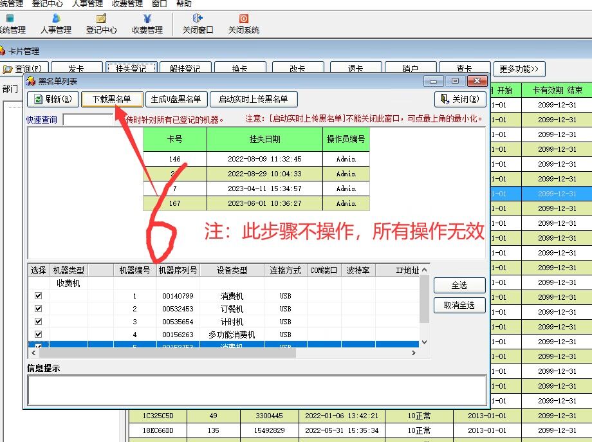This screenshot has width=592, height=442.
Task: Uncheck the checkbox for 订餐机 machine 2
Action: coord(39,308)
